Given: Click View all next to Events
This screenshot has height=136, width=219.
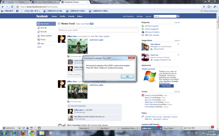Looking at the screenshot, I should [x=177, y=92].
